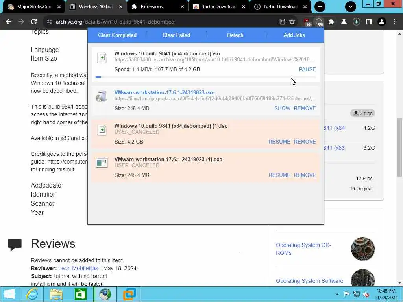Remove canceled VMware-workstation (1).exe download
Viewport: 403px width, 302px height.
coord(305,175)
